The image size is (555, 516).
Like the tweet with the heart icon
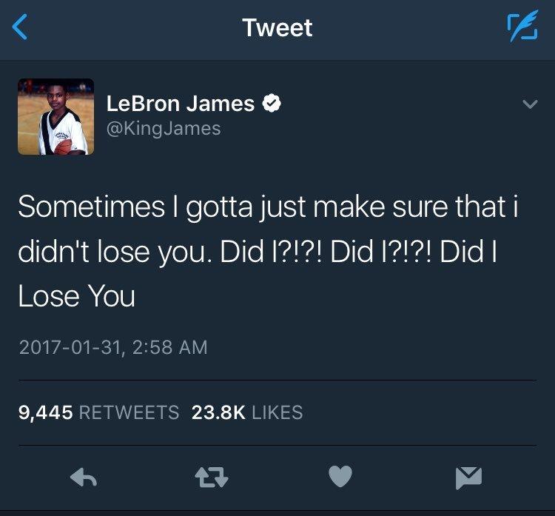click(340, 476)
